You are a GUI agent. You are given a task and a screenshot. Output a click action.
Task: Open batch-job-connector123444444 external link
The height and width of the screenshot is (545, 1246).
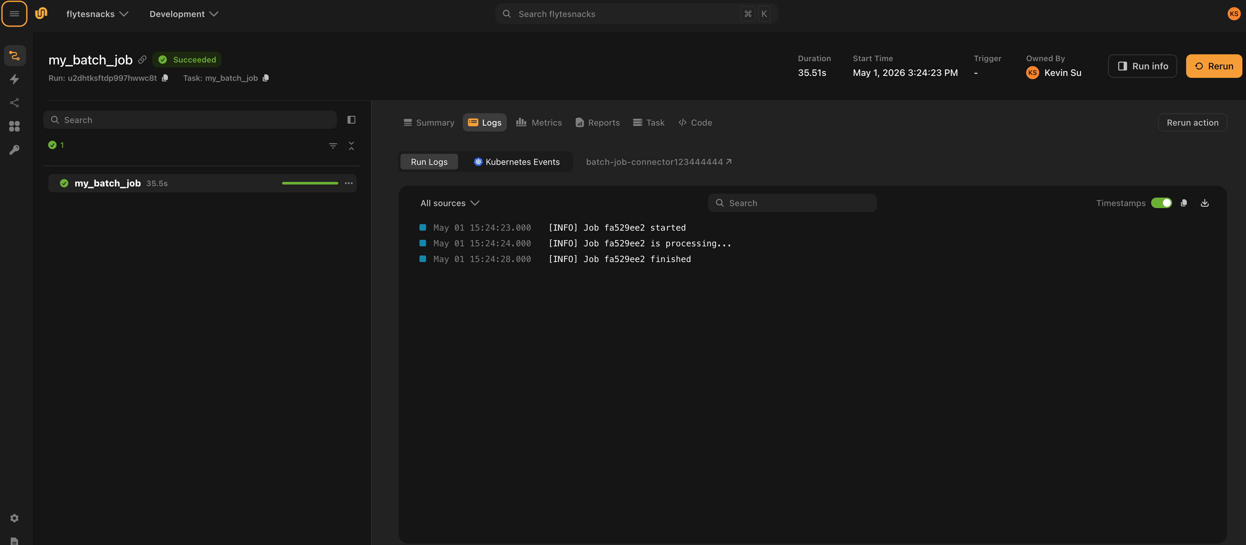click(659, 162)
